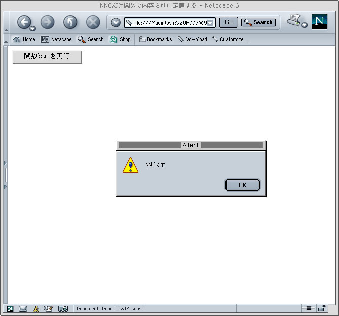
Task: Click the NN6です alert message text
Action: [x=155, y=165]
